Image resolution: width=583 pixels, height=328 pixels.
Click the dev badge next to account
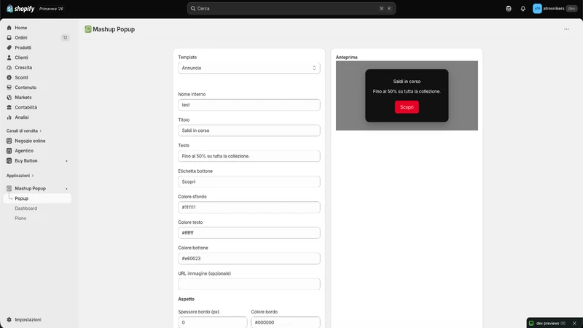click(x=571, y=9)
